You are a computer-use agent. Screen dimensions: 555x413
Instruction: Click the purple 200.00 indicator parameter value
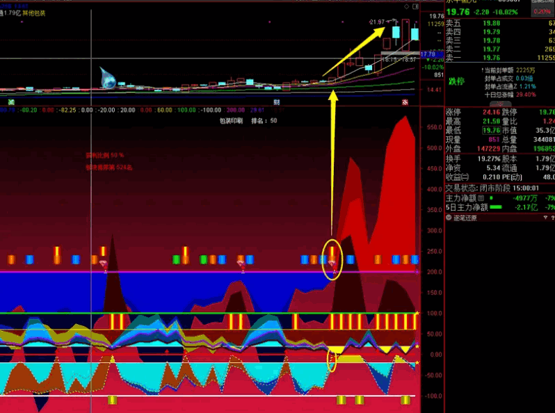[x=236, y=110]
